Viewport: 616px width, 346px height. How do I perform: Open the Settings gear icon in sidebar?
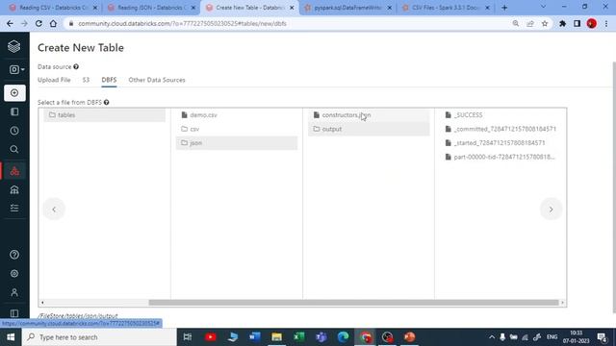click(x=14, y=273)
